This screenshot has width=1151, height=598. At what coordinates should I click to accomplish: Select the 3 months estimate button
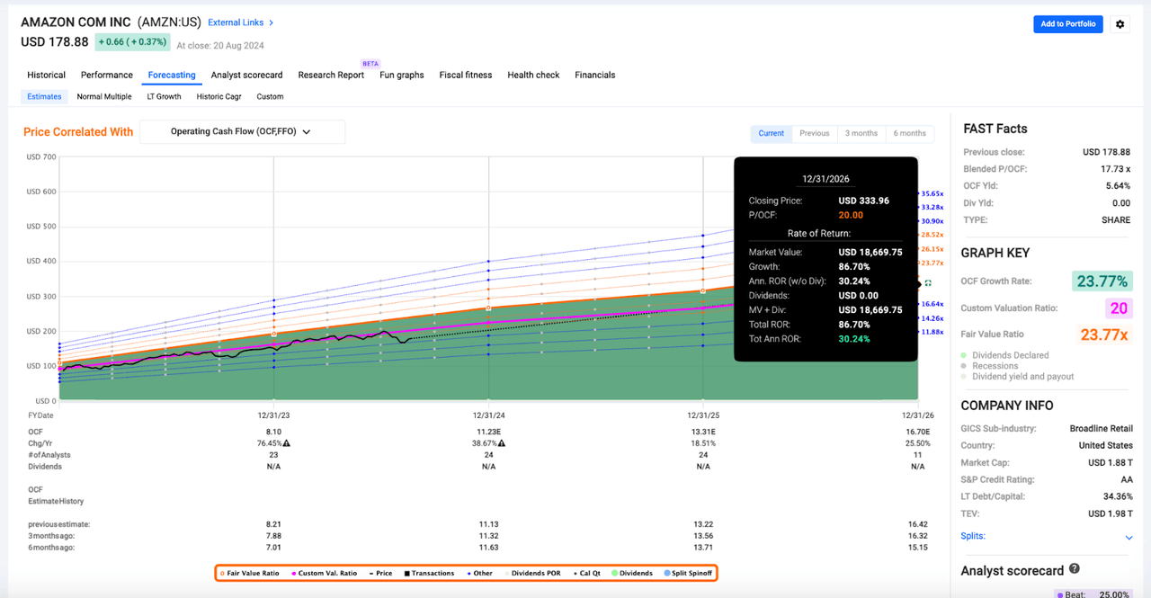tap(861, 133)
